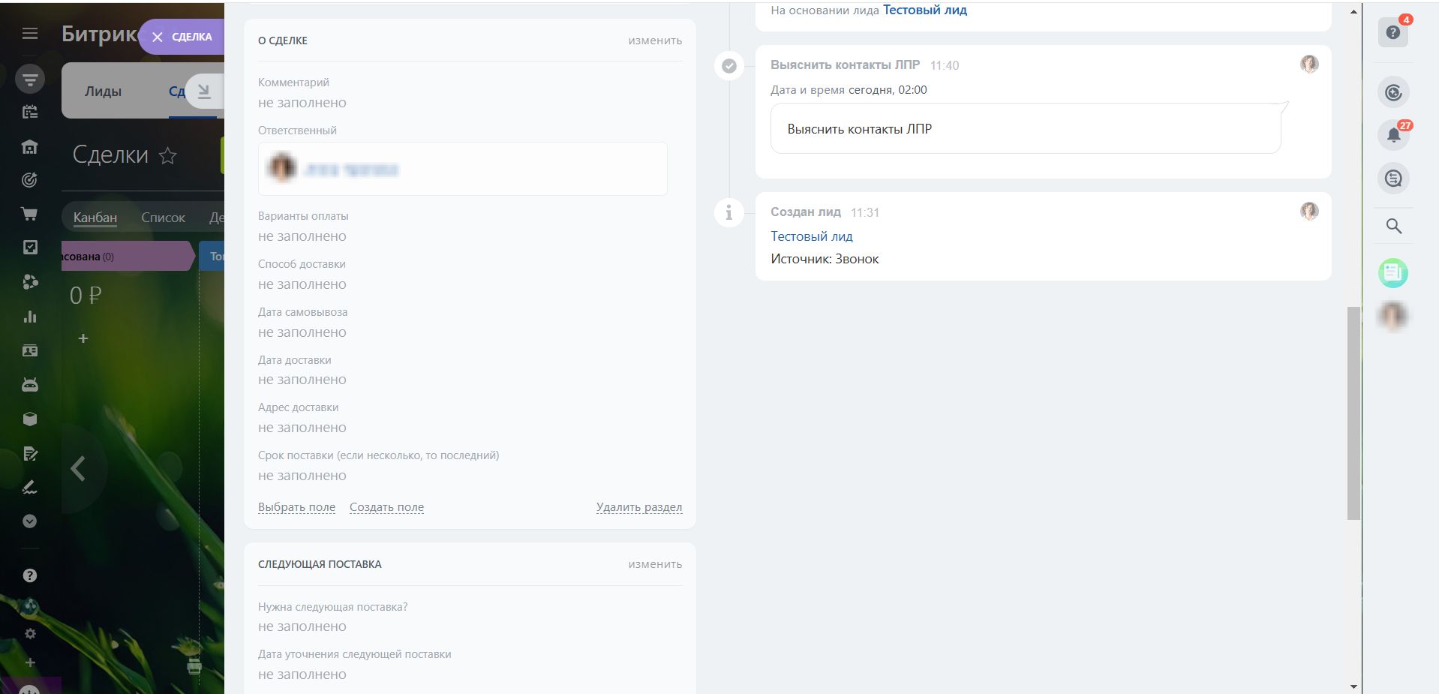Expand more sidebar items with the down chevron

30,521
